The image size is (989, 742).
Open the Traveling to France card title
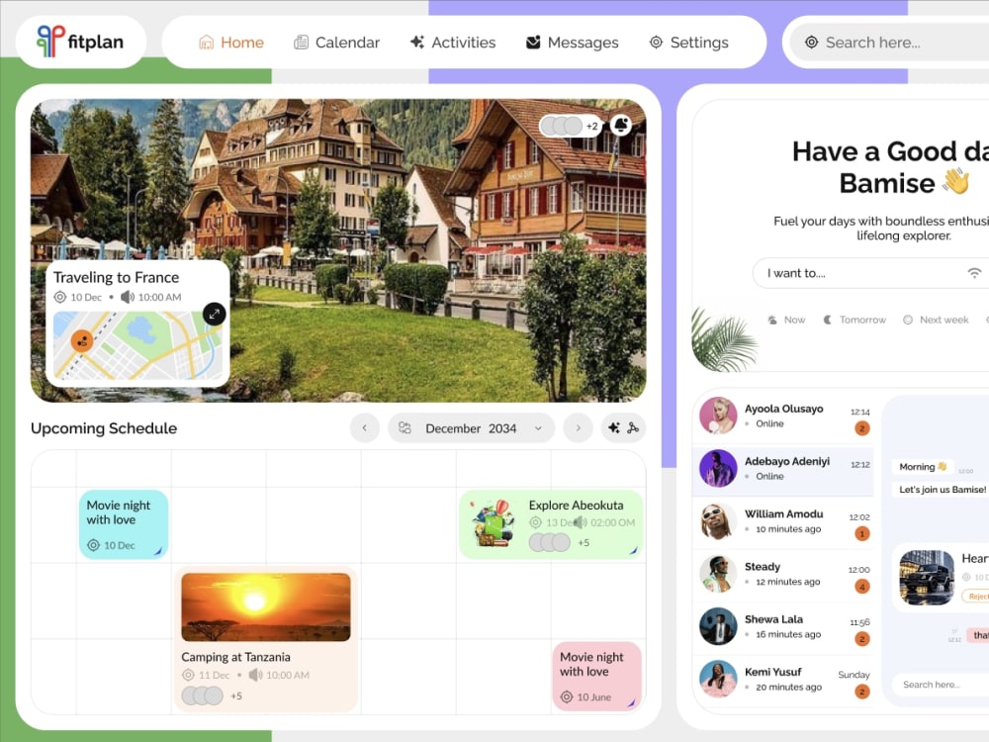click(x=116, y=278)
